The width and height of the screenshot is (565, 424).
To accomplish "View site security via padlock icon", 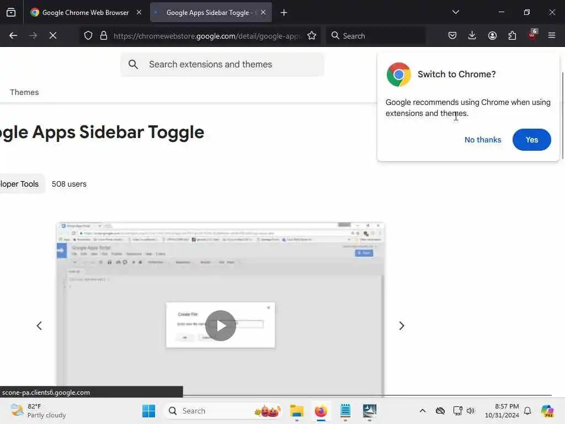I will [x=104, y=35].
